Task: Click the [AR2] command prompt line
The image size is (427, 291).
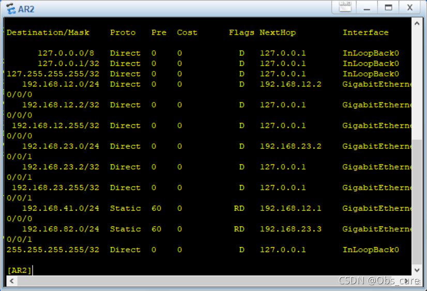Action: tap(20, 270)
